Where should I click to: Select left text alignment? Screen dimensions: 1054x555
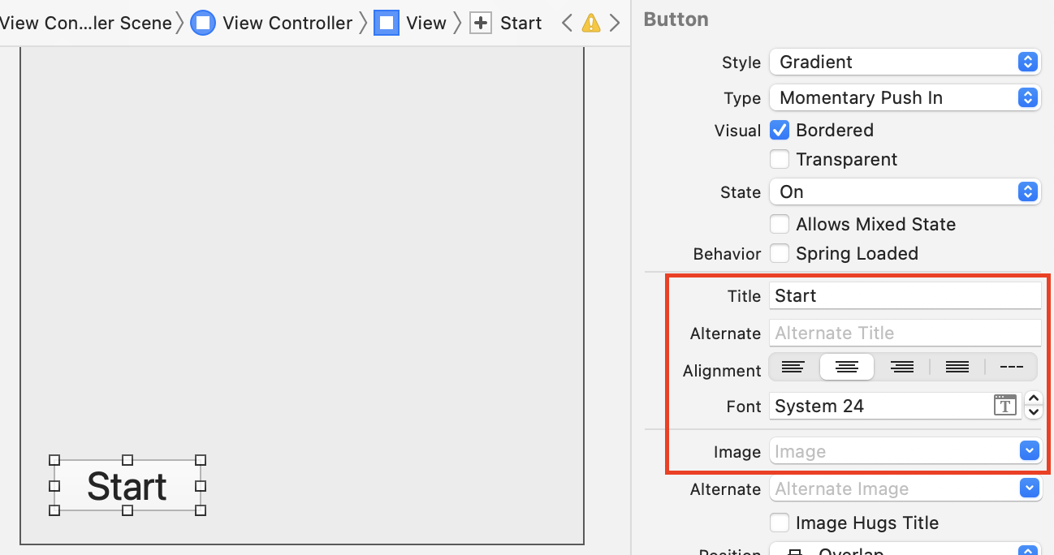[x=793, y=368]
